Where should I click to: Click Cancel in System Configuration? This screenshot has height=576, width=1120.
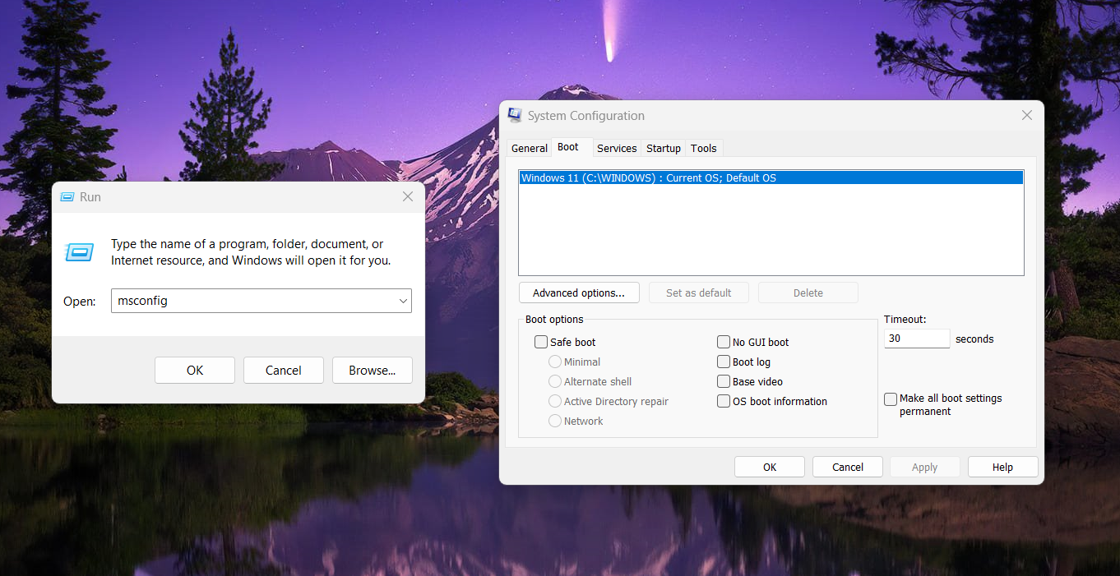point(848,467)
